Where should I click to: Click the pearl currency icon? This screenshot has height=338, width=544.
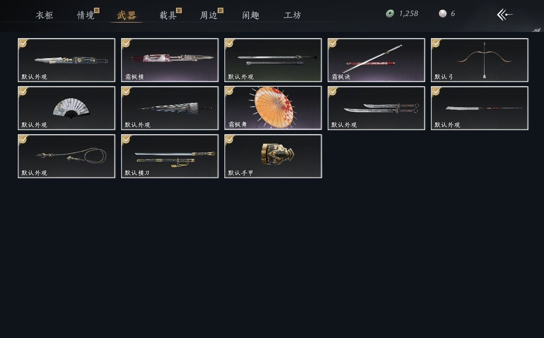[x=443, y=14]
